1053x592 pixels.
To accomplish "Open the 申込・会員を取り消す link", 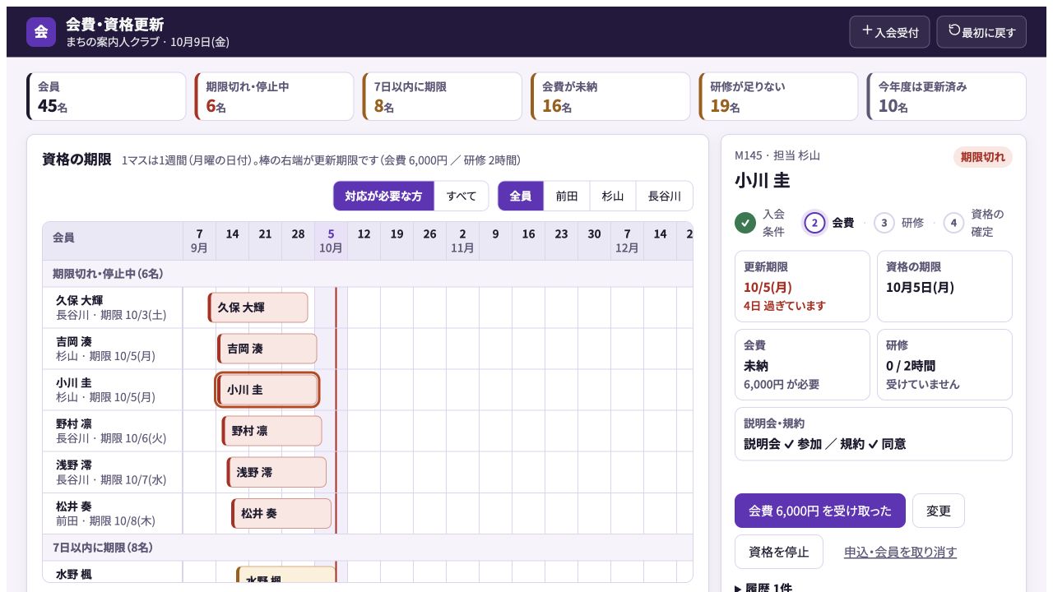I will tap(900, 553).
